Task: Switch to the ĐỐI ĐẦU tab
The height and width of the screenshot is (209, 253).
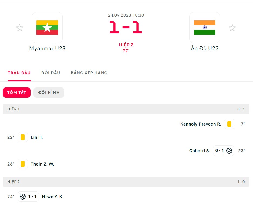Action: [x=51, y=73]
